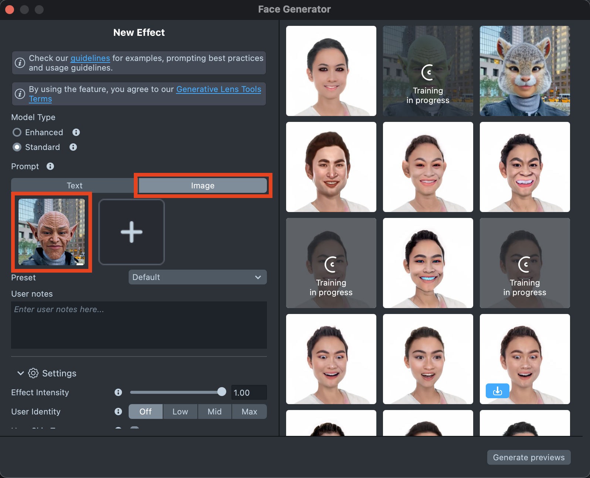
Task: Set User Identity to Off
Action: [x=145, y=412]
